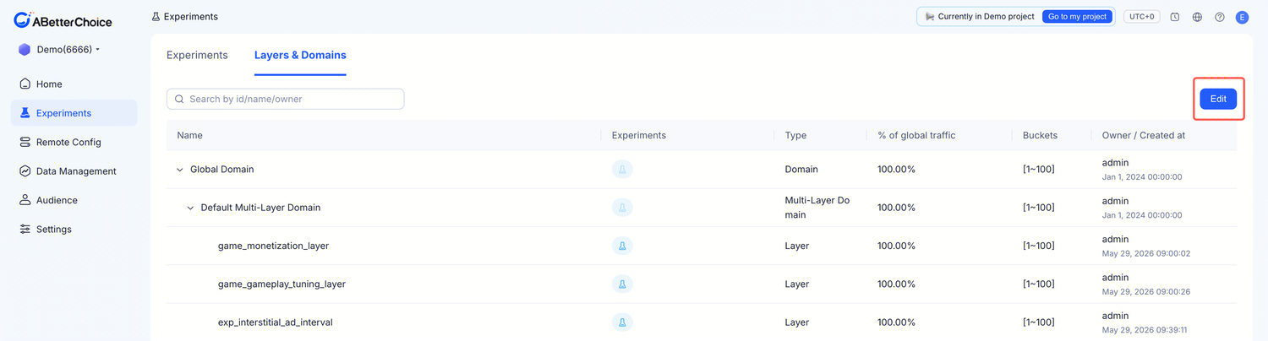Switch to the Experiments tab
Image resolution: width=1268 pixels, height=341 pixels.
pyautogui.click(x=197, y=55)
